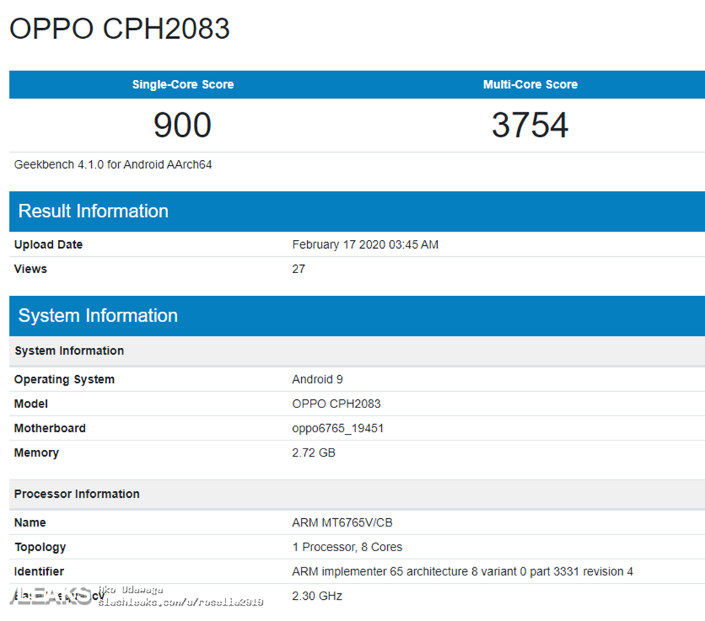Click the OPPO CPH2083 page title
705x621 pixels.
(x=120, y=29)
